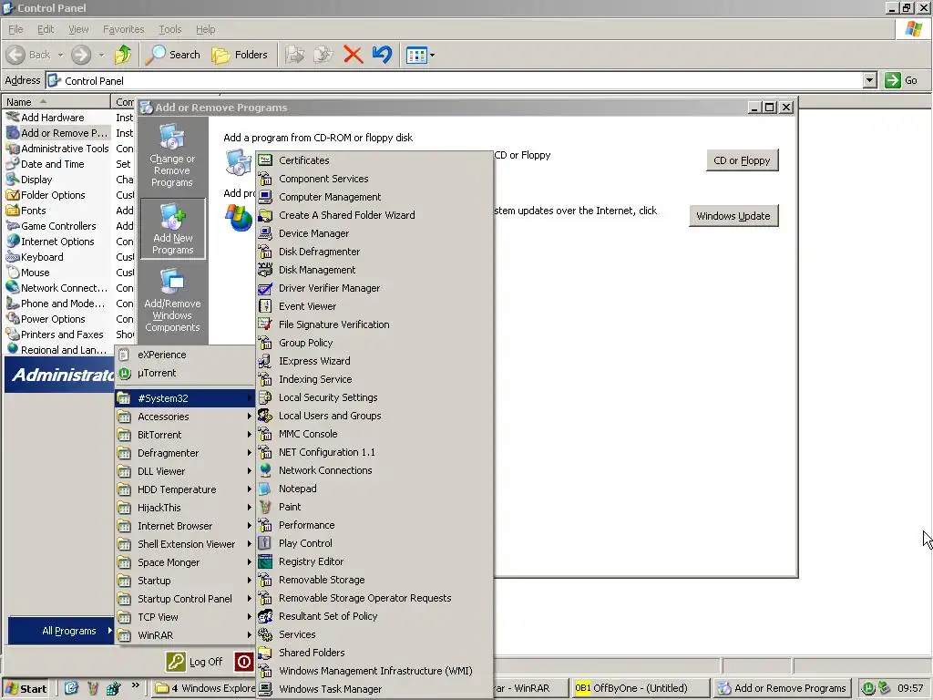This screenshot has width=933, height=700.
Task: Open the Edit menu
Action: 46,29
